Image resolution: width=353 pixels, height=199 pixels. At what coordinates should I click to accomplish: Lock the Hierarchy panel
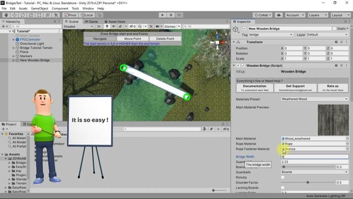click(55, 22)
